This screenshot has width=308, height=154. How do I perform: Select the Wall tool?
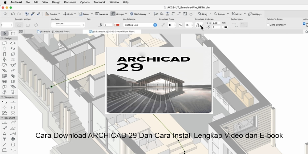click(x=5, y=43)
